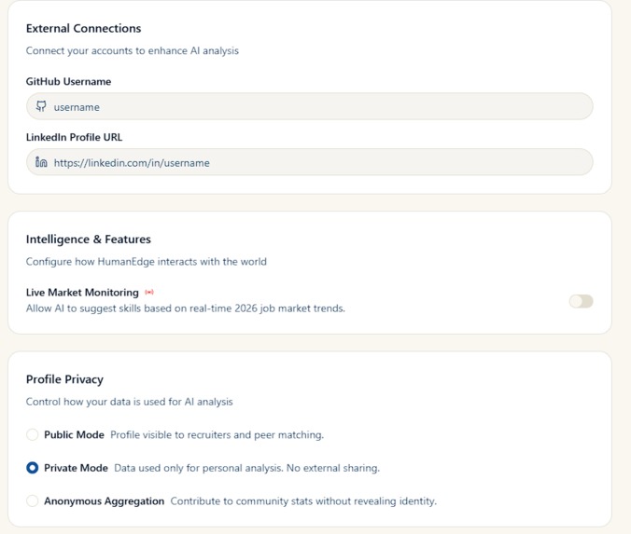Click the Anonymous Aggregation label text
Image resolution: width=631 pixels, height=534 pixels.
click(x=105, y=501)
